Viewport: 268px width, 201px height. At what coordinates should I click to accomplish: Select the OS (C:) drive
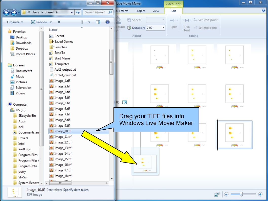click(x=21, y=110)
